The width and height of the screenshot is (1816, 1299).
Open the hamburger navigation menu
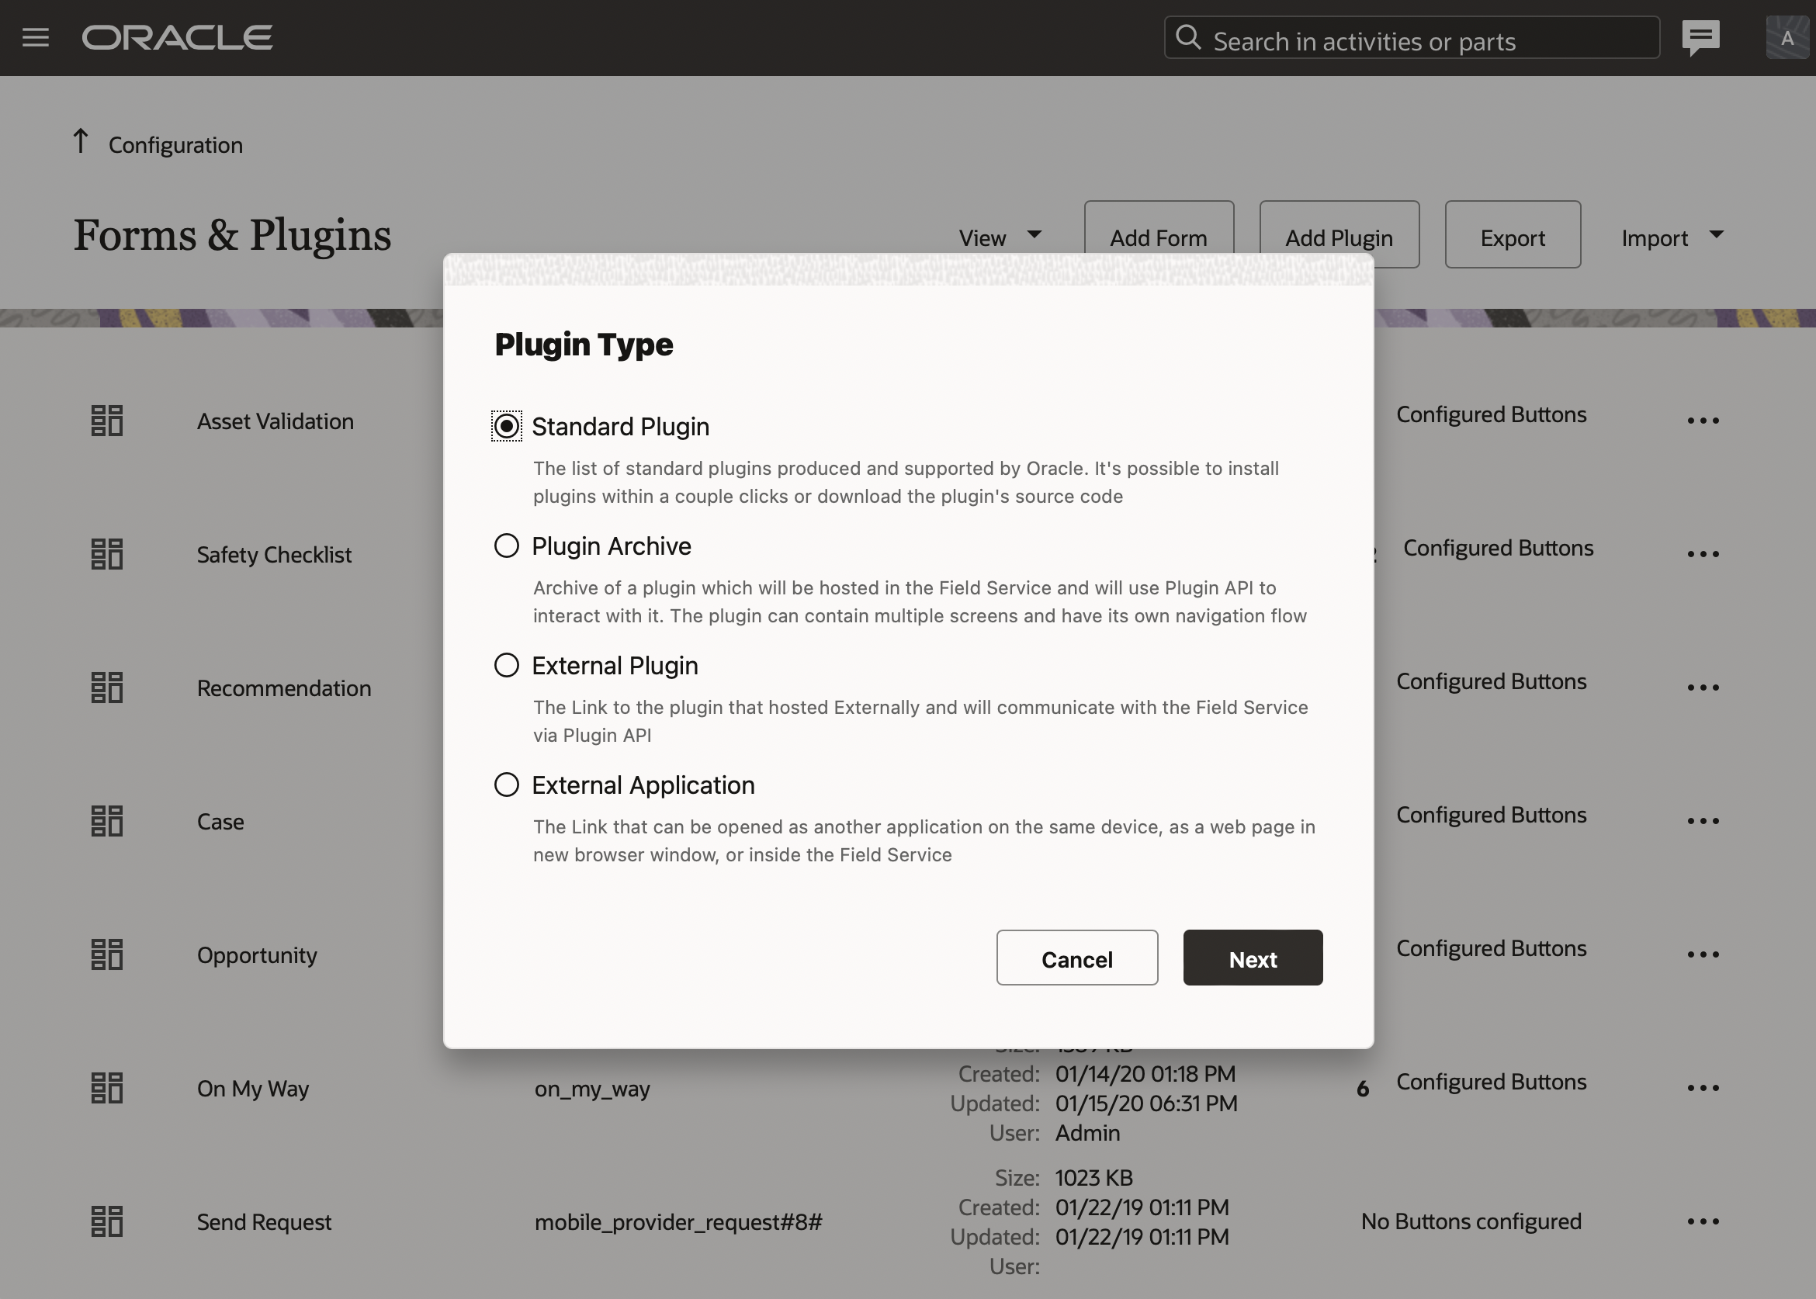tap(35, 37)
